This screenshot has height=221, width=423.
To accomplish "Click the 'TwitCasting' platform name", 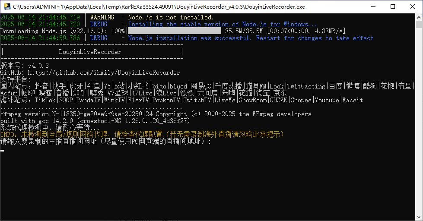I will (x=306, y=86).
